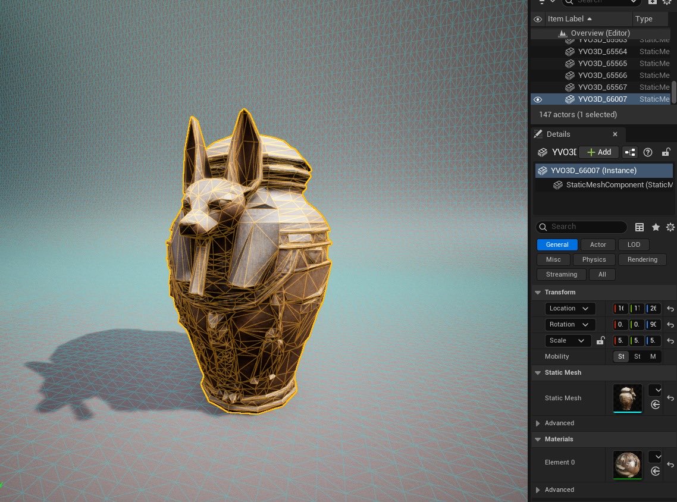Click the visibility eye column header
Viewport: 677px width, 502px height.
[538, 20]
